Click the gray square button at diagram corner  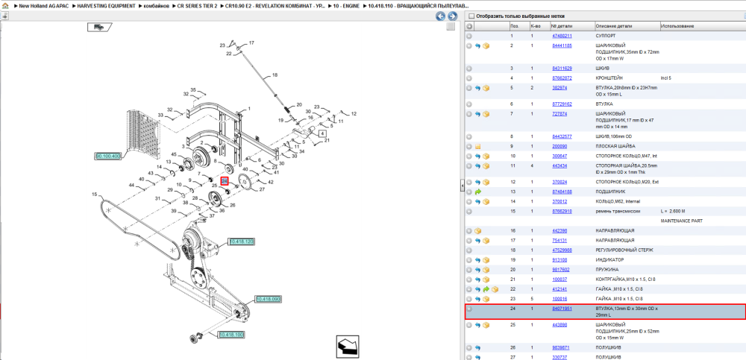point(451,27)
